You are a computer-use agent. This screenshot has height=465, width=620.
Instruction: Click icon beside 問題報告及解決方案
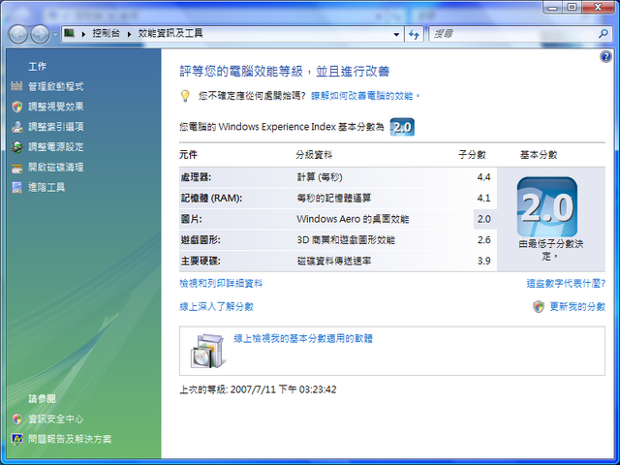point(17,439)
